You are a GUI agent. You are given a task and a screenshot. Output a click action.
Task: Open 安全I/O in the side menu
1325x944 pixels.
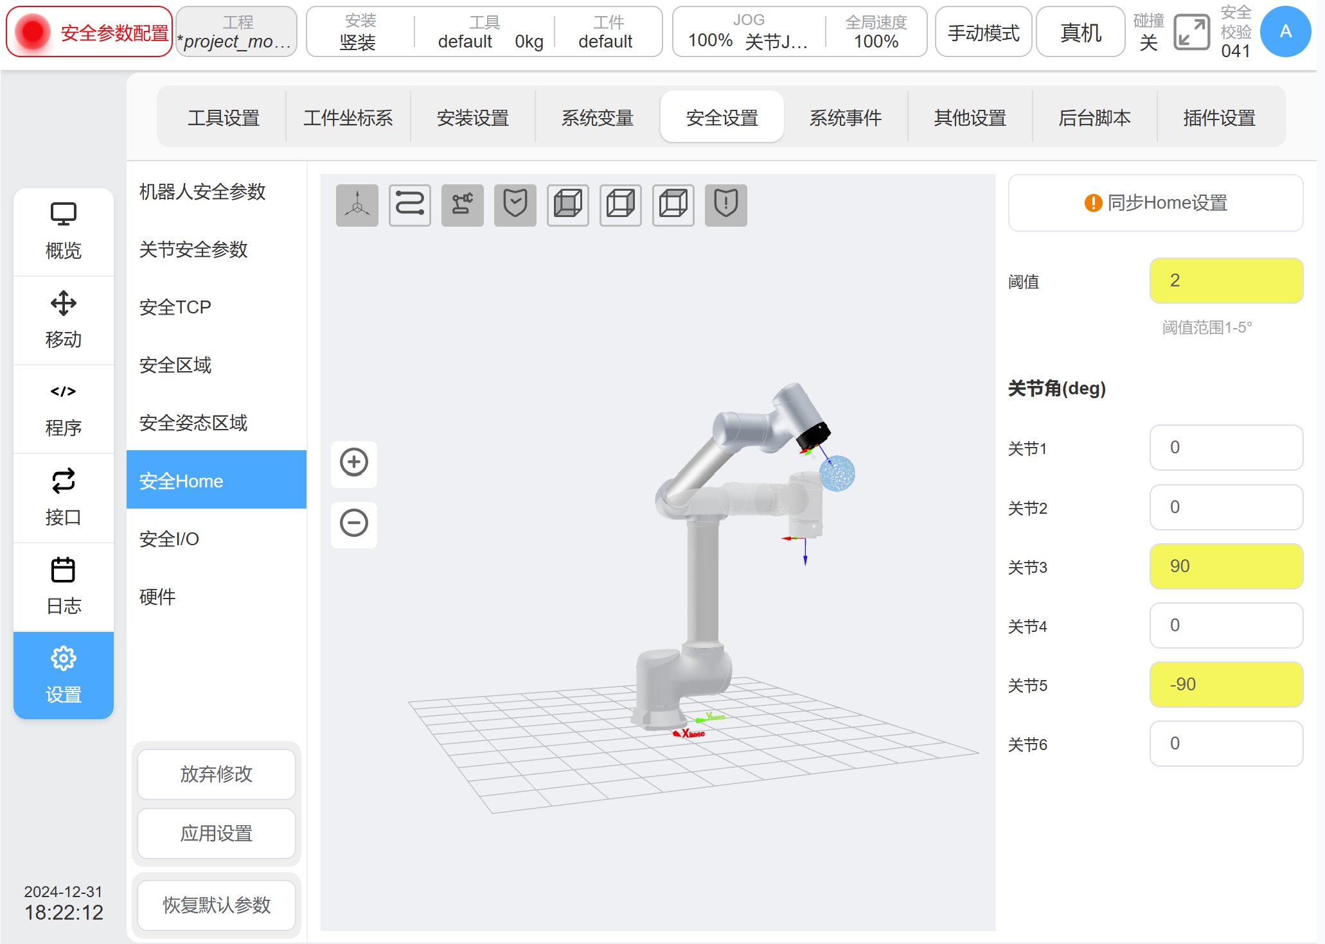pyautogui.click(x=217, y=538)
